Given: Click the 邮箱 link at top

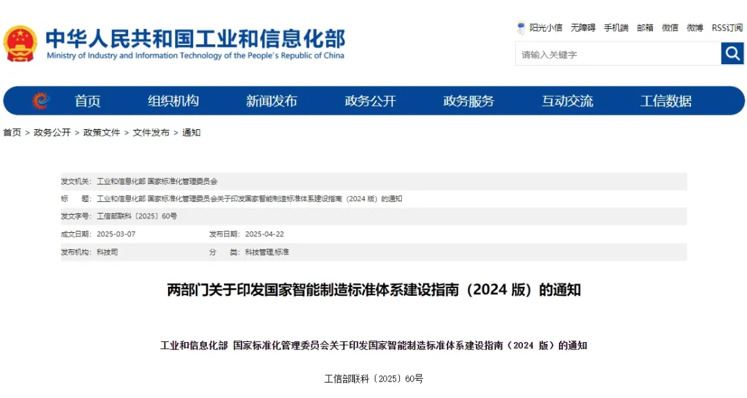Looking at the screenshot, I should tap(645, 28).
